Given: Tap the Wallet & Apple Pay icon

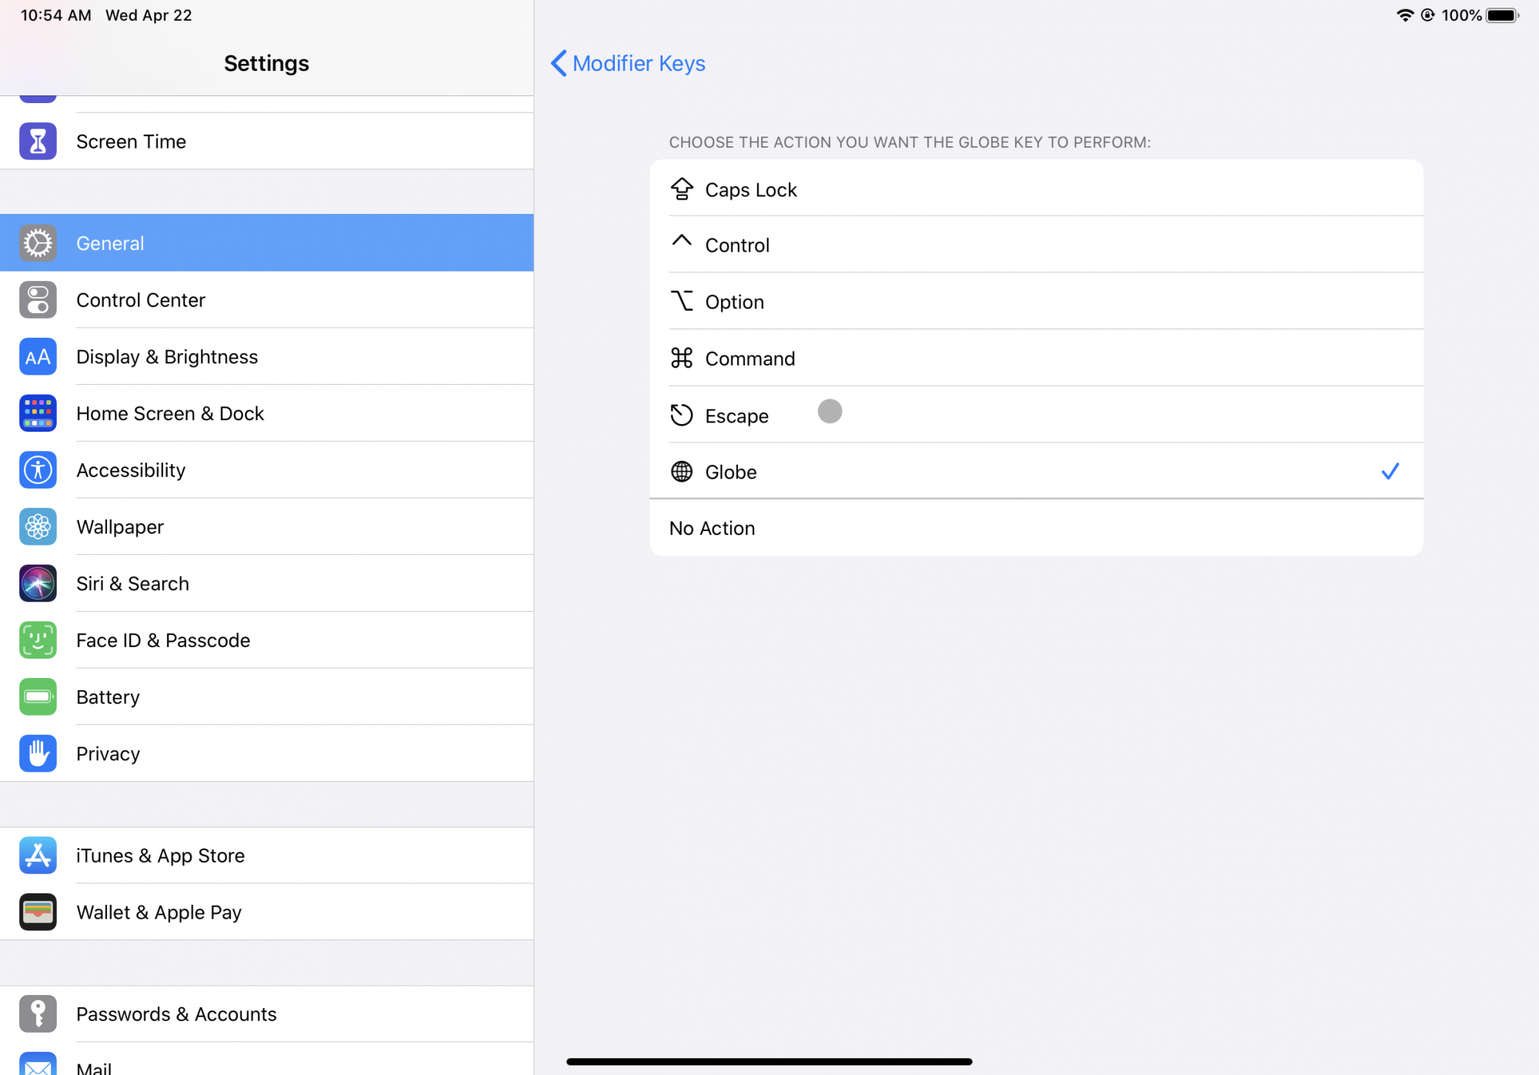Looking at the screenshot, I should tap(38, 913).
